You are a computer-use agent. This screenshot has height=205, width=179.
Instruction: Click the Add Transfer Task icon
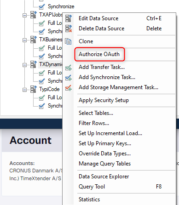(69, 67)
